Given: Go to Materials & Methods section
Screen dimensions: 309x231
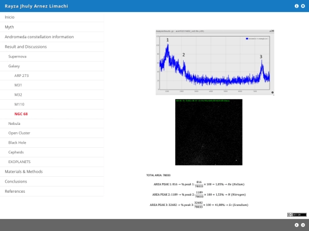Looking at the screenshot, I should pos(52,172).
